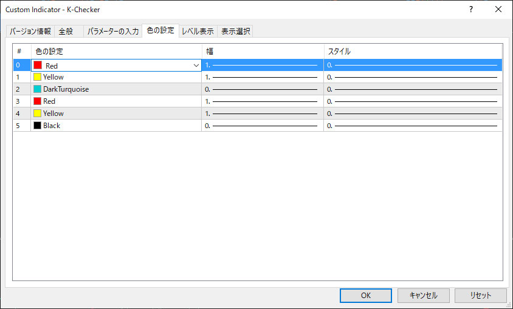Screen dimensions: 513x309
Task: Click the yellow color swatch in row 1
Action: (x=38, y=77)
